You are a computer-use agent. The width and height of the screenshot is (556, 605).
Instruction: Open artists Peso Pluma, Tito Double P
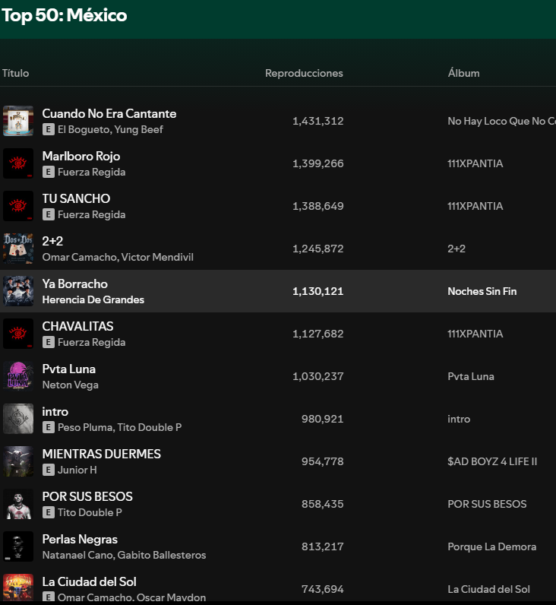point(119,427)
